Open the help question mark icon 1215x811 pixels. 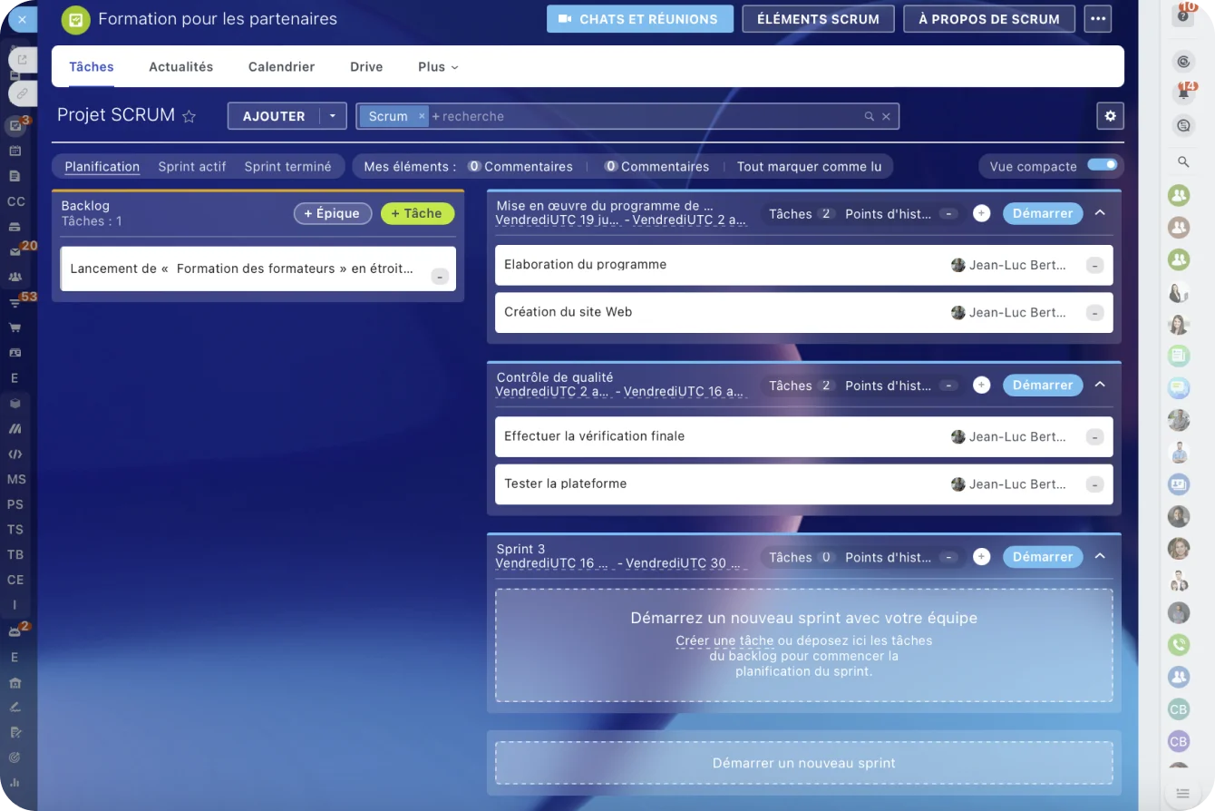tap(1183, 15)
